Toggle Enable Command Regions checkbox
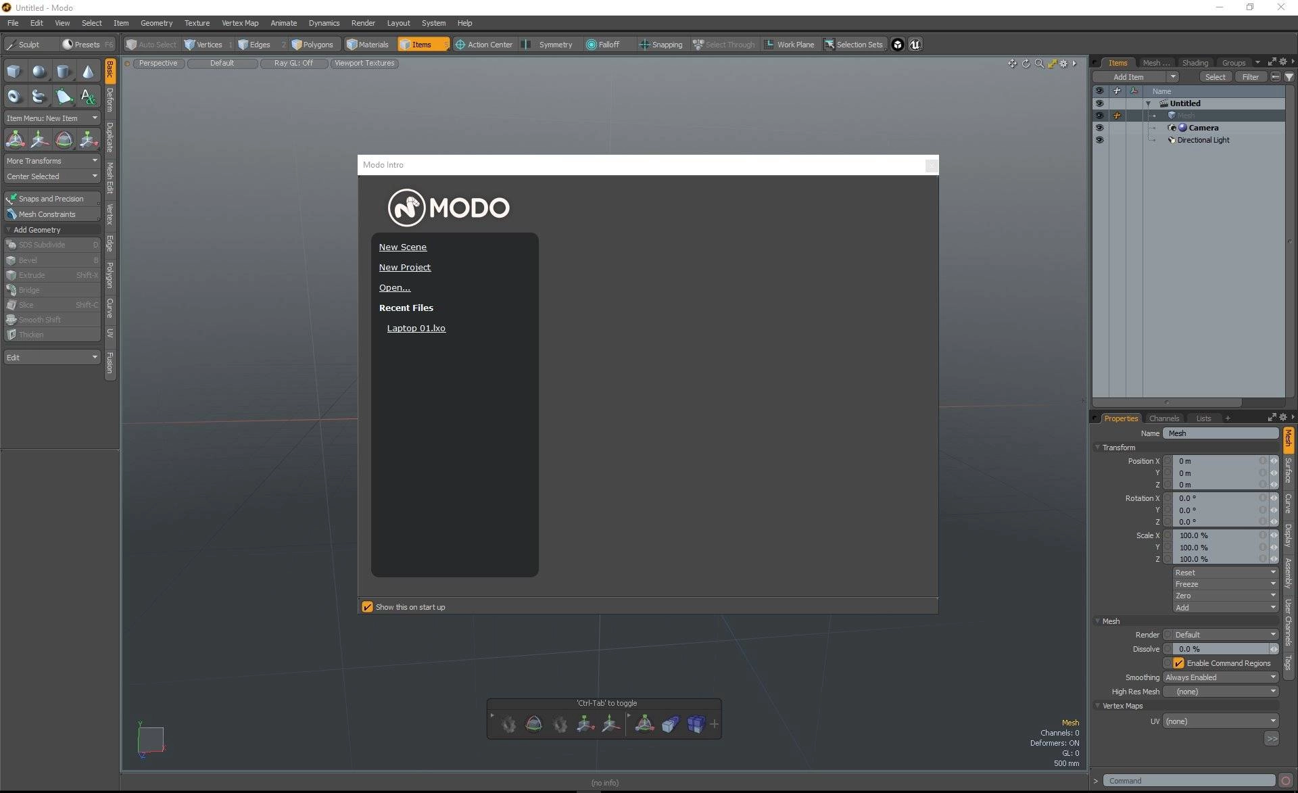This screenshot has width=1298, height=793. [x=1178, y=663]
